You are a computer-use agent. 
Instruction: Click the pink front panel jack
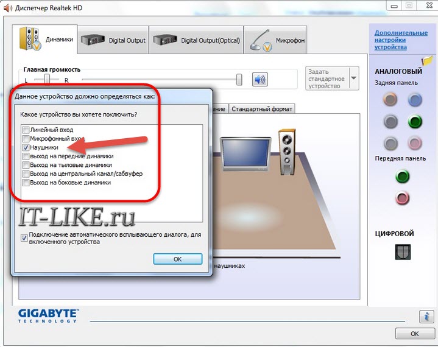[403, 198]
